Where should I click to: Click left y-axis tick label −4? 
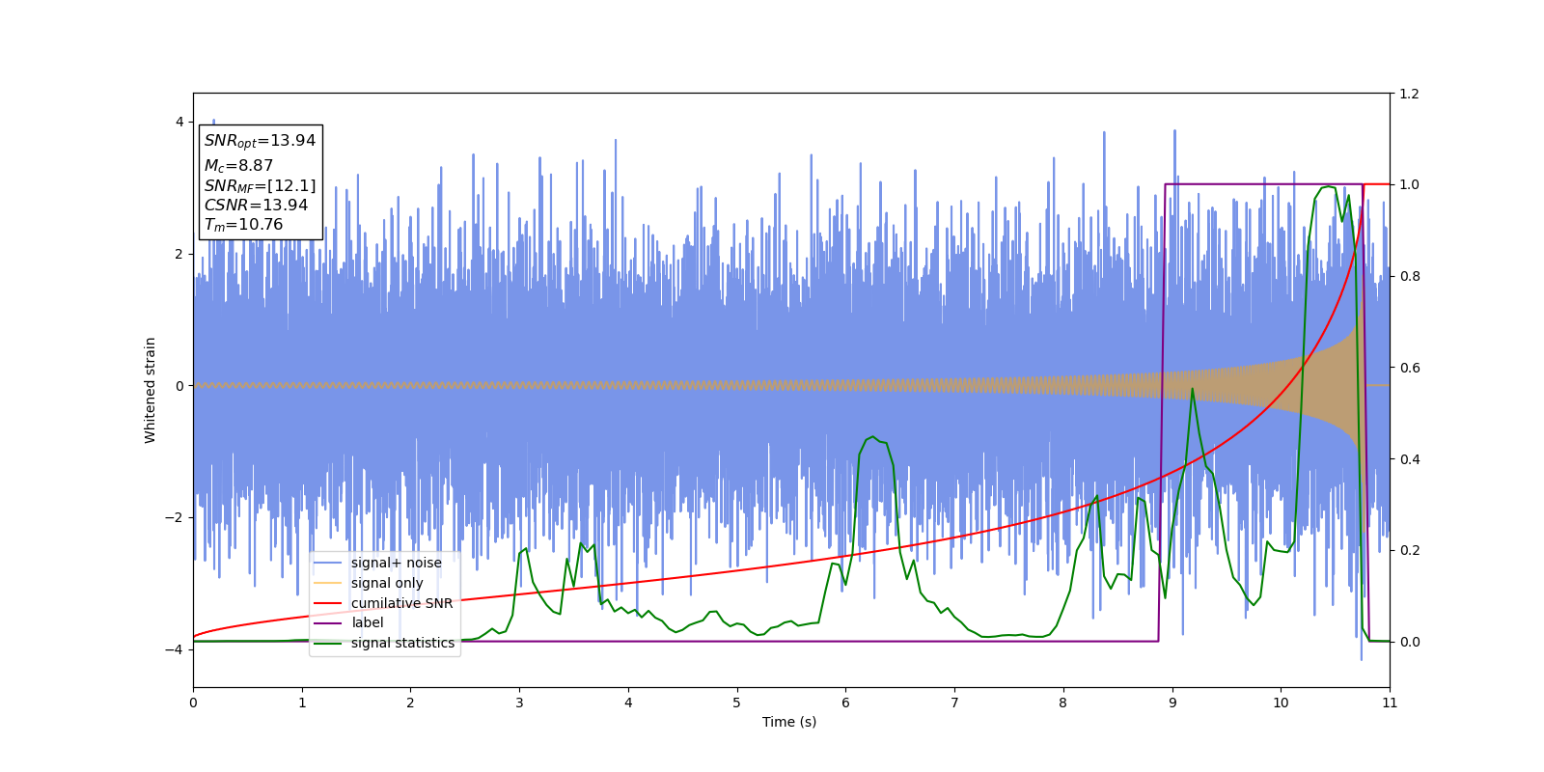coord(174,649)
